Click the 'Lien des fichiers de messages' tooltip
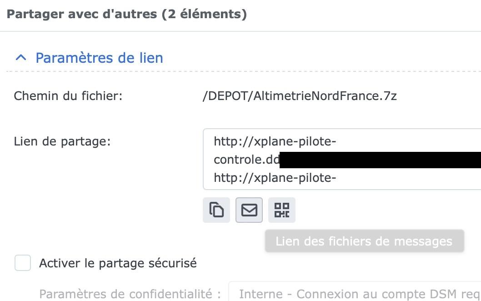Screen dimensions: 481x301 tap(364, 241)
